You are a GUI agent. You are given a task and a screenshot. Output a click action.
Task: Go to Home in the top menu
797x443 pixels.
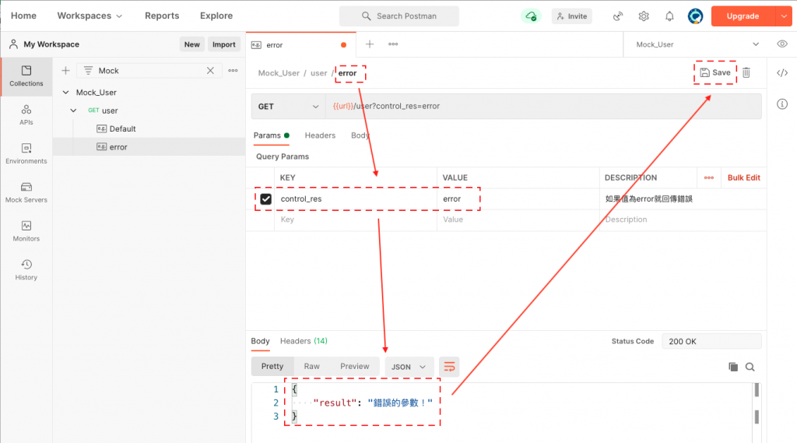(x=23, y=16)
